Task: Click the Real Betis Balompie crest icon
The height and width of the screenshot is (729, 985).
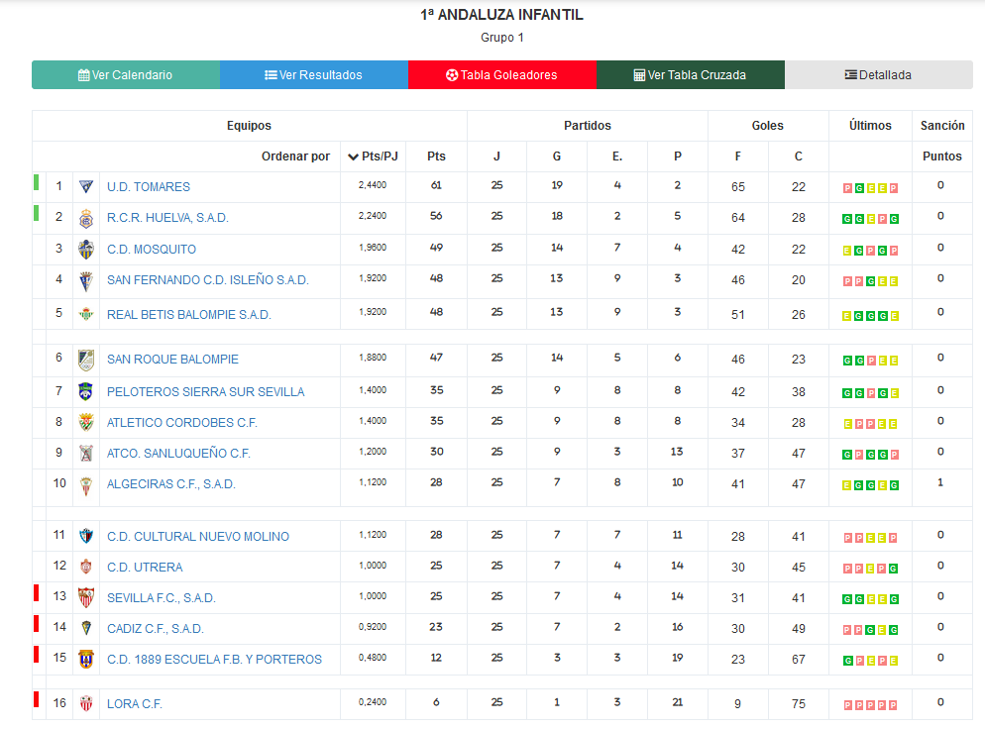Action: pyautogui.click(x=86, y=314)
